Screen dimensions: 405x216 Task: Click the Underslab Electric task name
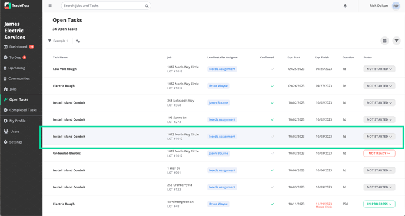(67, 154)
